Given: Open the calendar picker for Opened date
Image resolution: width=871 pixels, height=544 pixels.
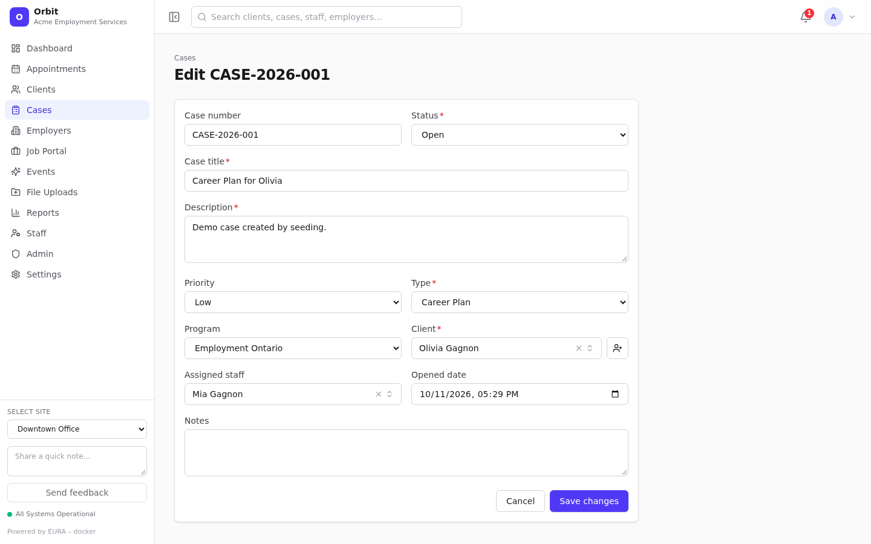Looking at the screenshot, I should coord(615,394).
